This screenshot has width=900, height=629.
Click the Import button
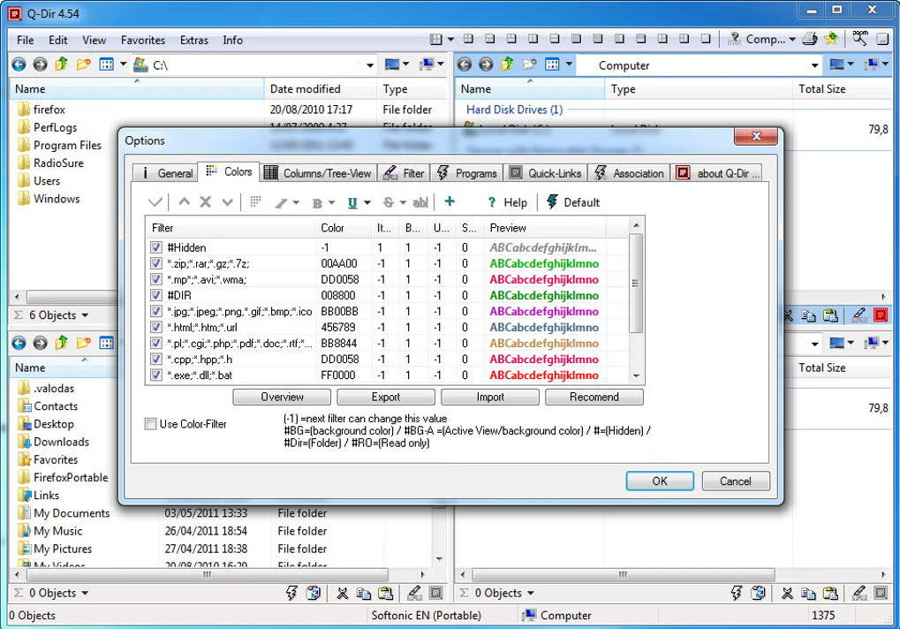[490, 398]
